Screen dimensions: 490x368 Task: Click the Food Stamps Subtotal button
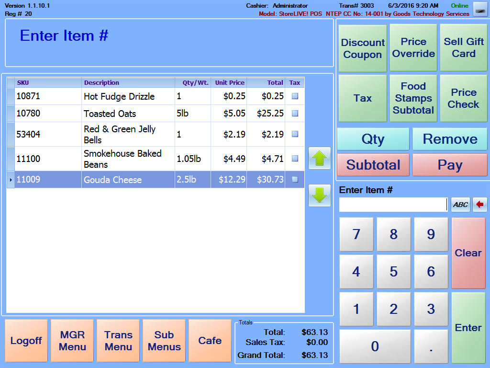click(x=413, y=98)
